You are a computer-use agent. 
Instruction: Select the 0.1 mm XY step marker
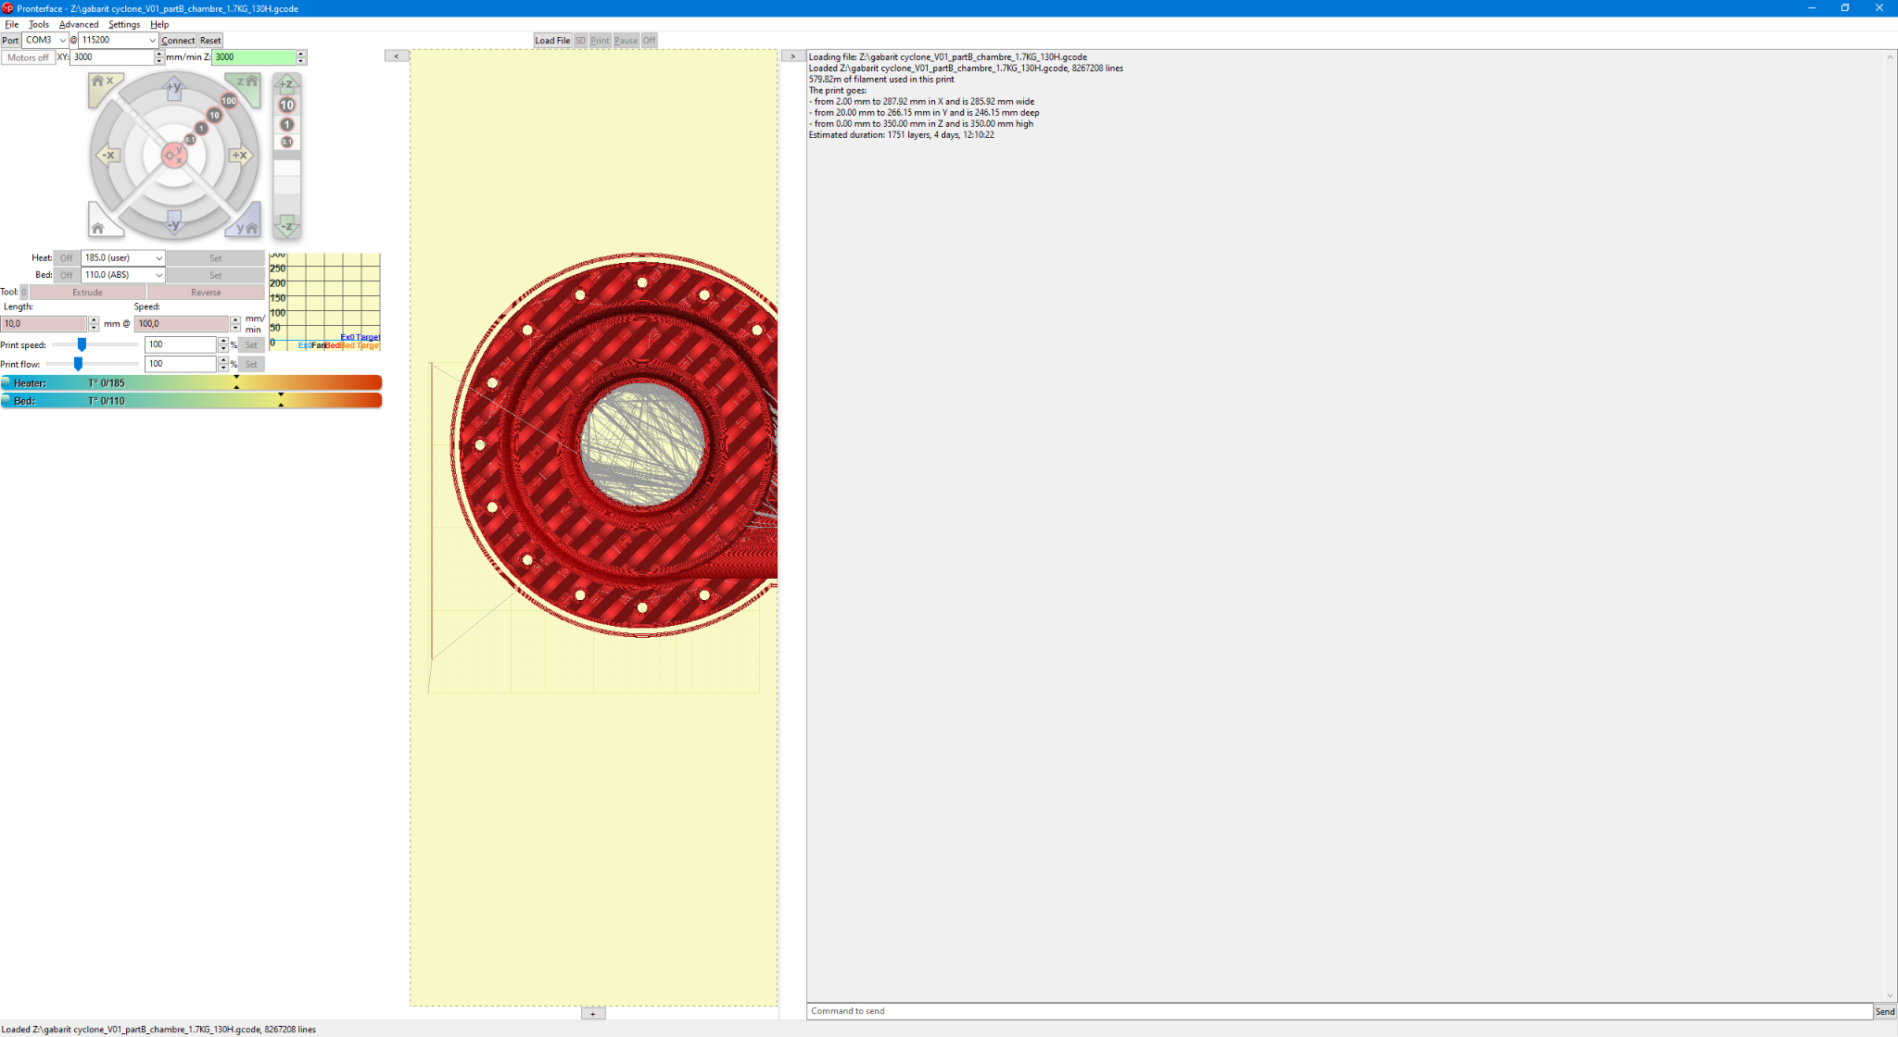pos(190,140)
